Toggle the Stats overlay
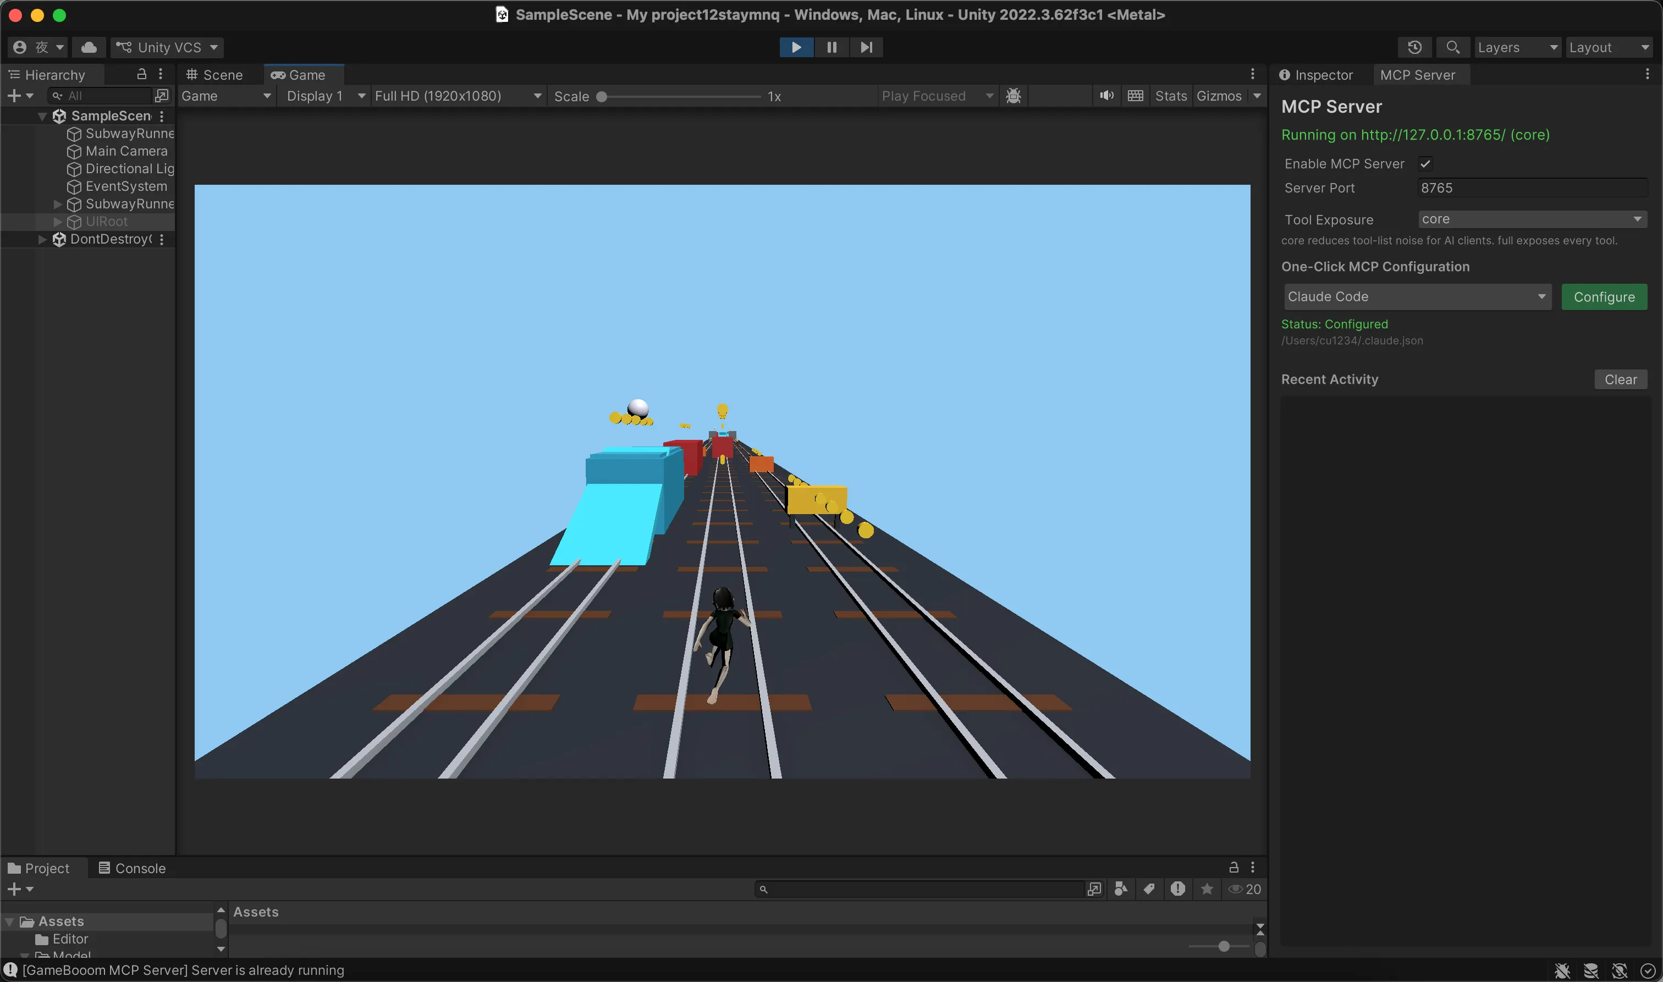This screenshot has width=1663, height=982. 1171,96
